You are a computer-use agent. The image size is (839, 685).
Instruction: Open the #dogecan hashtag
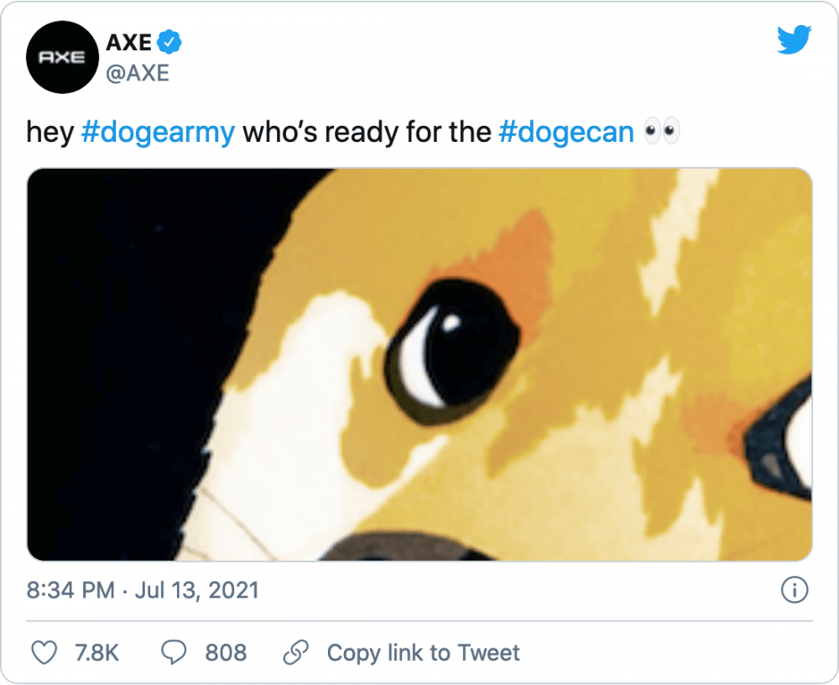(x=566, y=132)
